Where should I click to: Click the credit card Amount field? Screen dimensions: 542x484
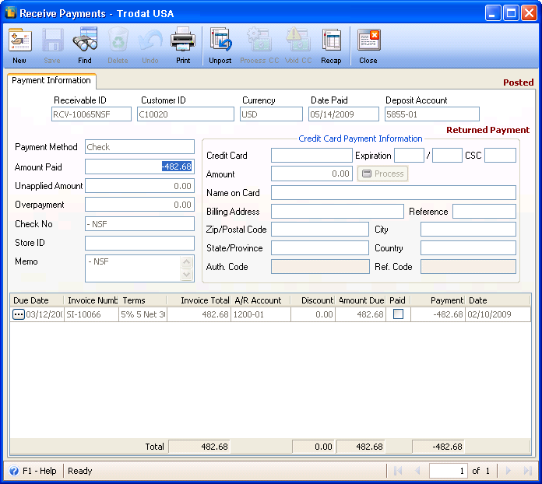click(x=311, y=174)
